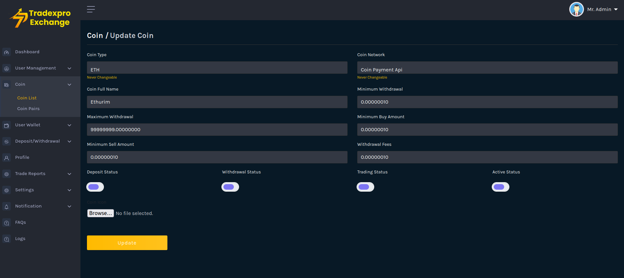This screenshot has height=278, width=624.
Task: Toggle the Deposit Status switch
Action: tap(95, 187)
